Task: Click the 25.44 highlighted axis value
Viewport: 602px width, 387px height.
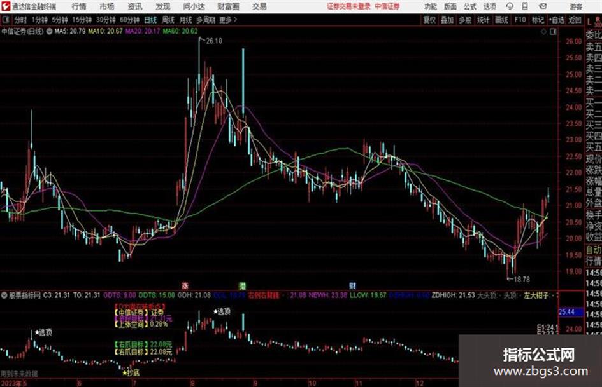Action: [566, 312]
